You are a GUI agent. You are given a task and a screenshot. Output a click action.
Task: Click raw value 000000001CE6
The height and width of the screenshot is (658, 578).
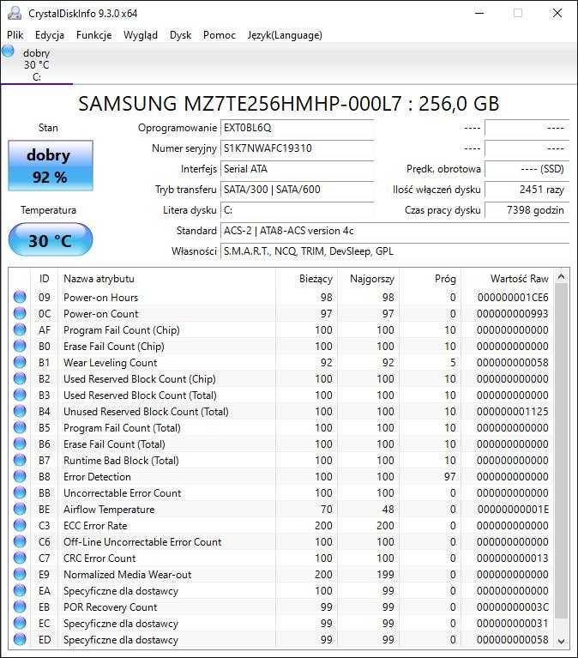pos(513,298)
